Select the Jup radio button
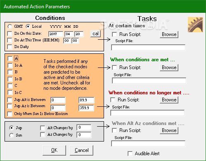The width and height of the screenshot is (206, 161). tap(12, 128)
